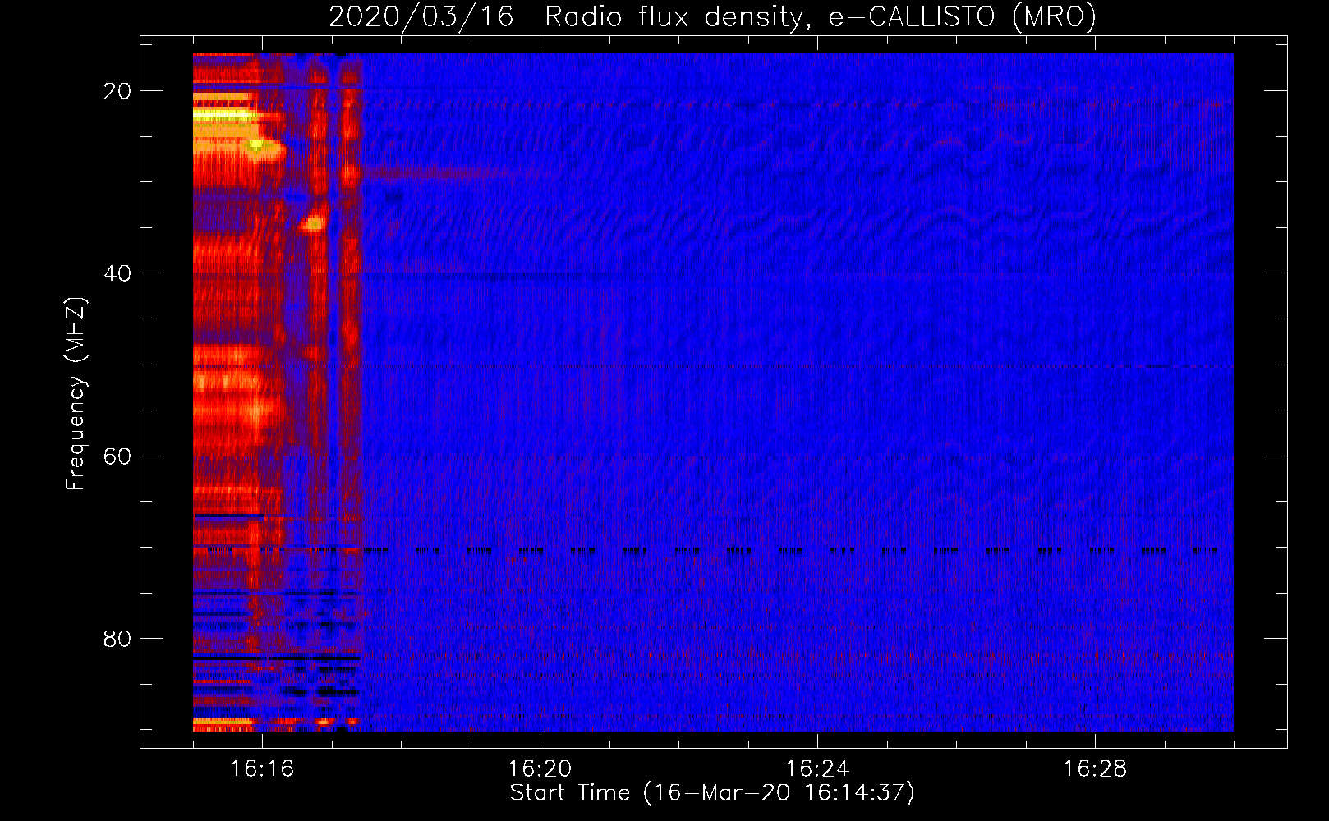The height and width of the screenshot is (821, 1329).
Task: Click the plot title '2020/03/16 Radio flux density, e-CALLISTO (MRO)'
Action: coord(712,16)
